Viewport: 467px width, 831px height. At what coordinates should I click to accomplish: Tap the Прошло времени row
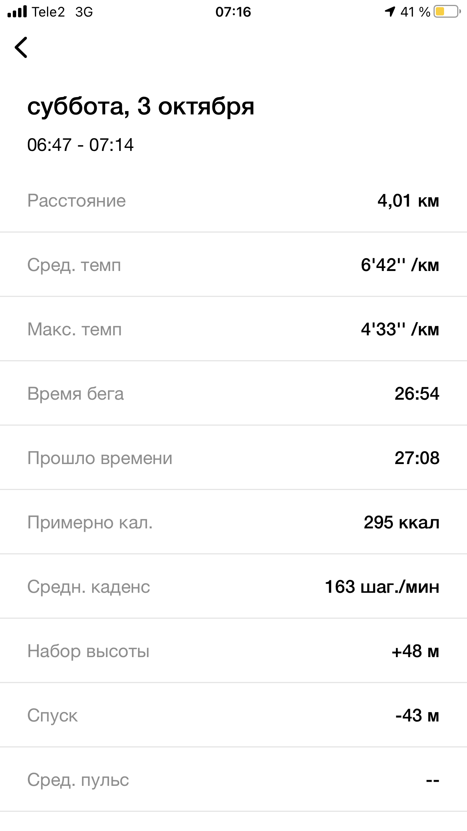[233, 458]
